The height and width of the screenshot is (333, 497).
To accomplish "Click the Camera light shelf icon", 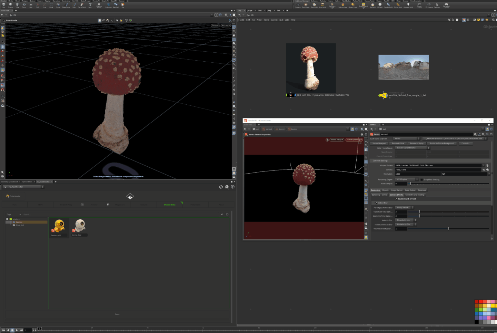I will (x=298, y=5).
